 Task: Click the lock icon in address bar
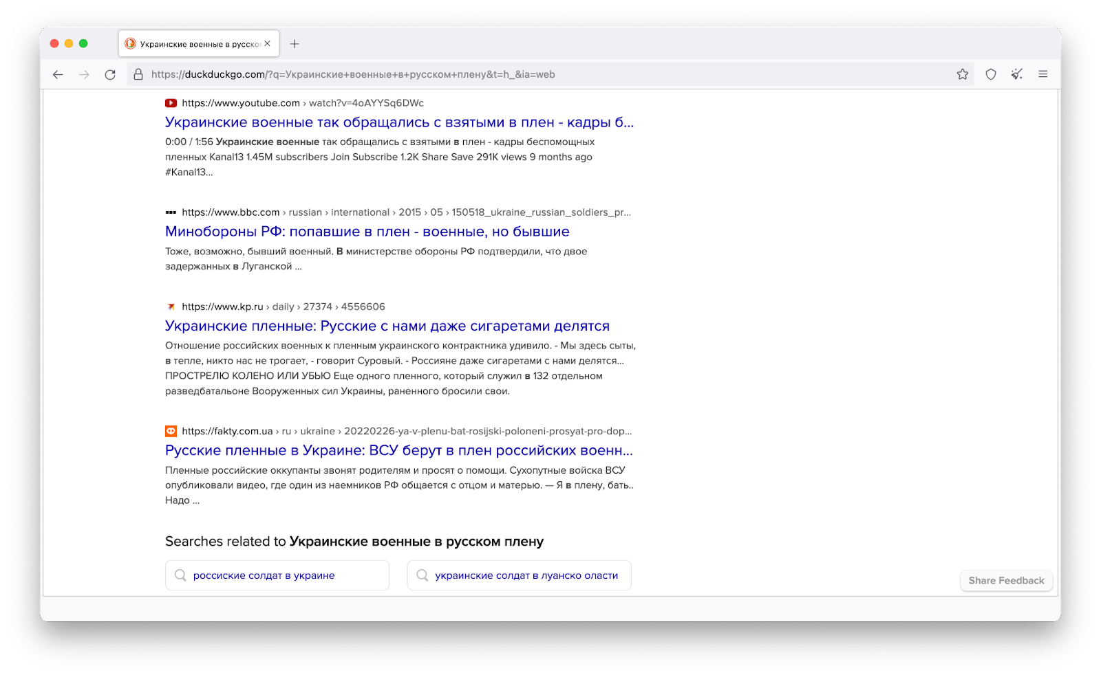tap(138, 74)
